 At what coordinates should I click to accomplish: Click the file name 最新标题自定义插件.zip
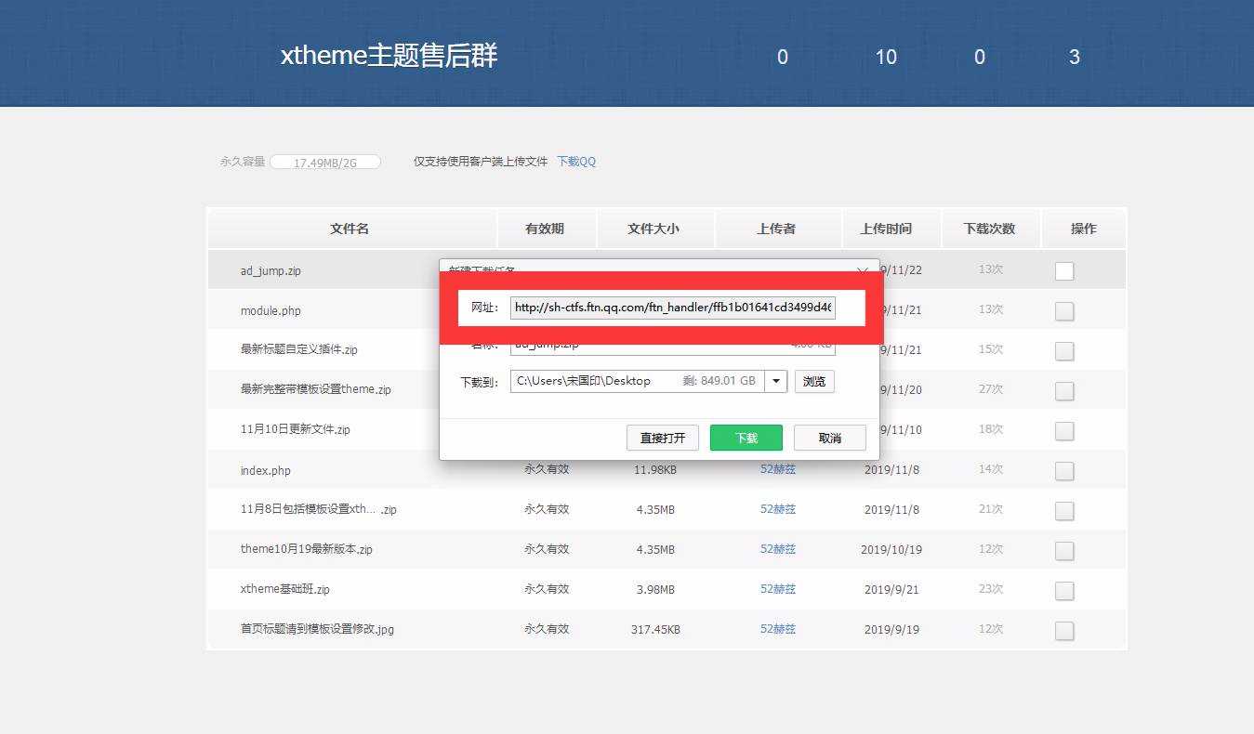299,350
